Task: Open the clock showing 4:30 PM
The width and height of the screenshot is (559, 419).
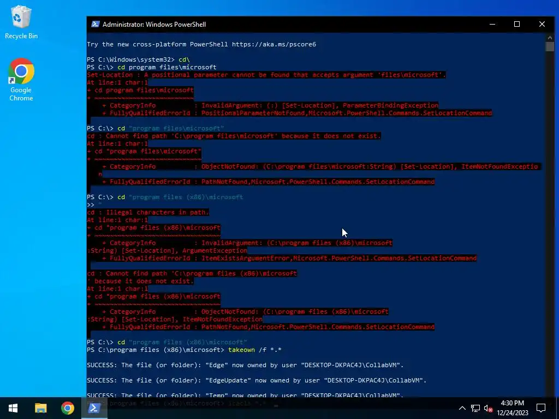Action: click(x=512, y=403)
